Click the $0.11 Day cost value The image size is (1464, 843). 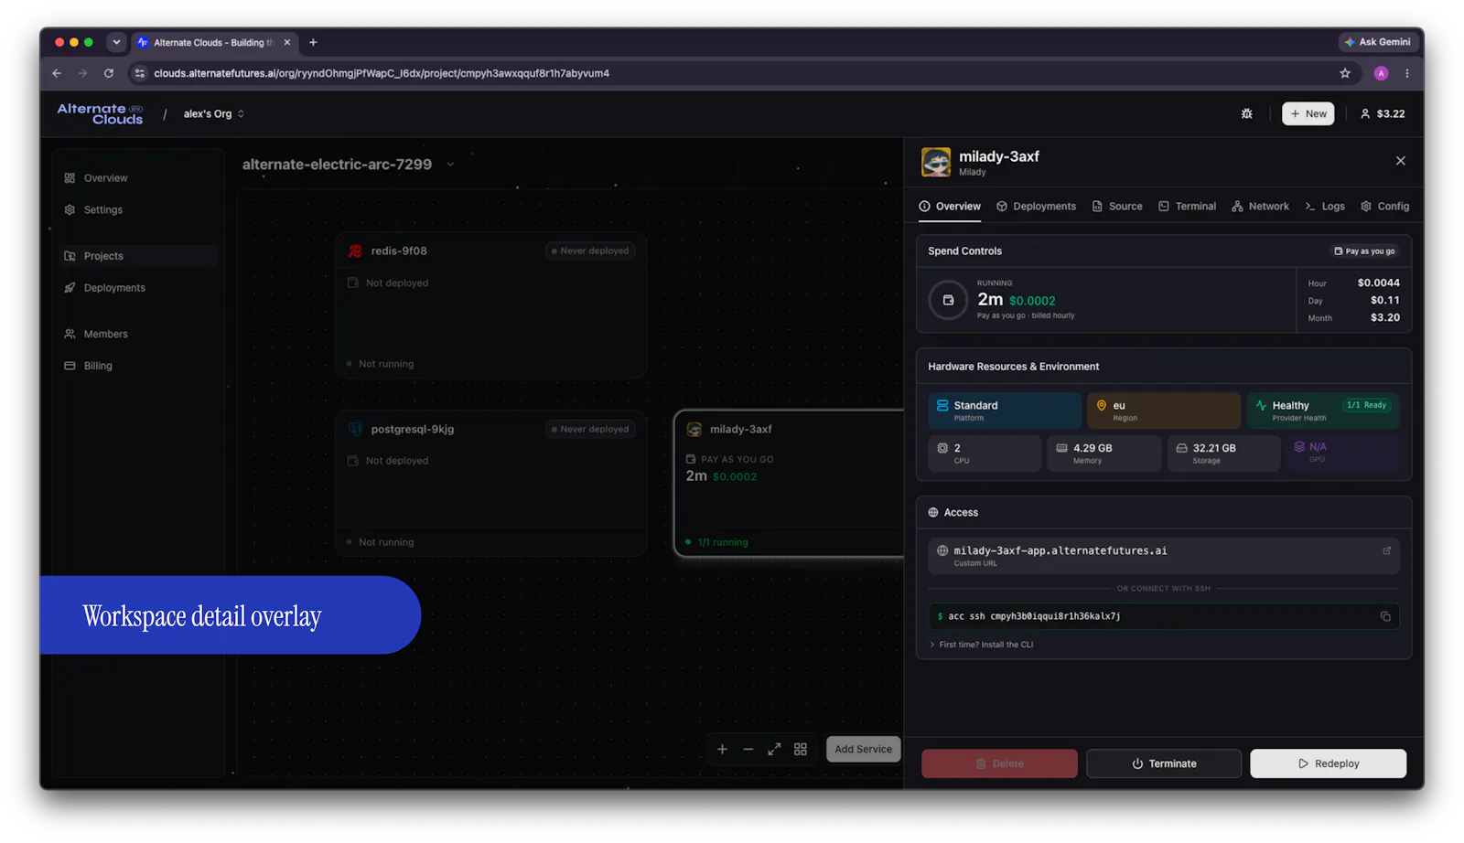(1385, 300)
